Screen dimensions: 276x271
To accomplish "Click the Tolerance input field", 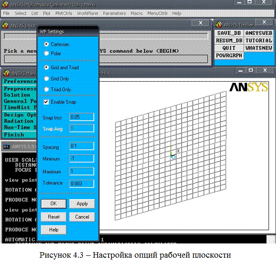I will 82,184.
